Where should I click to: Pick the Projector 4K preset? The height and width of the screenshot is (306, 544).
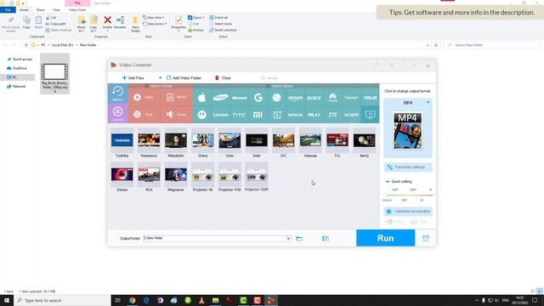click(x=202, y=178)
